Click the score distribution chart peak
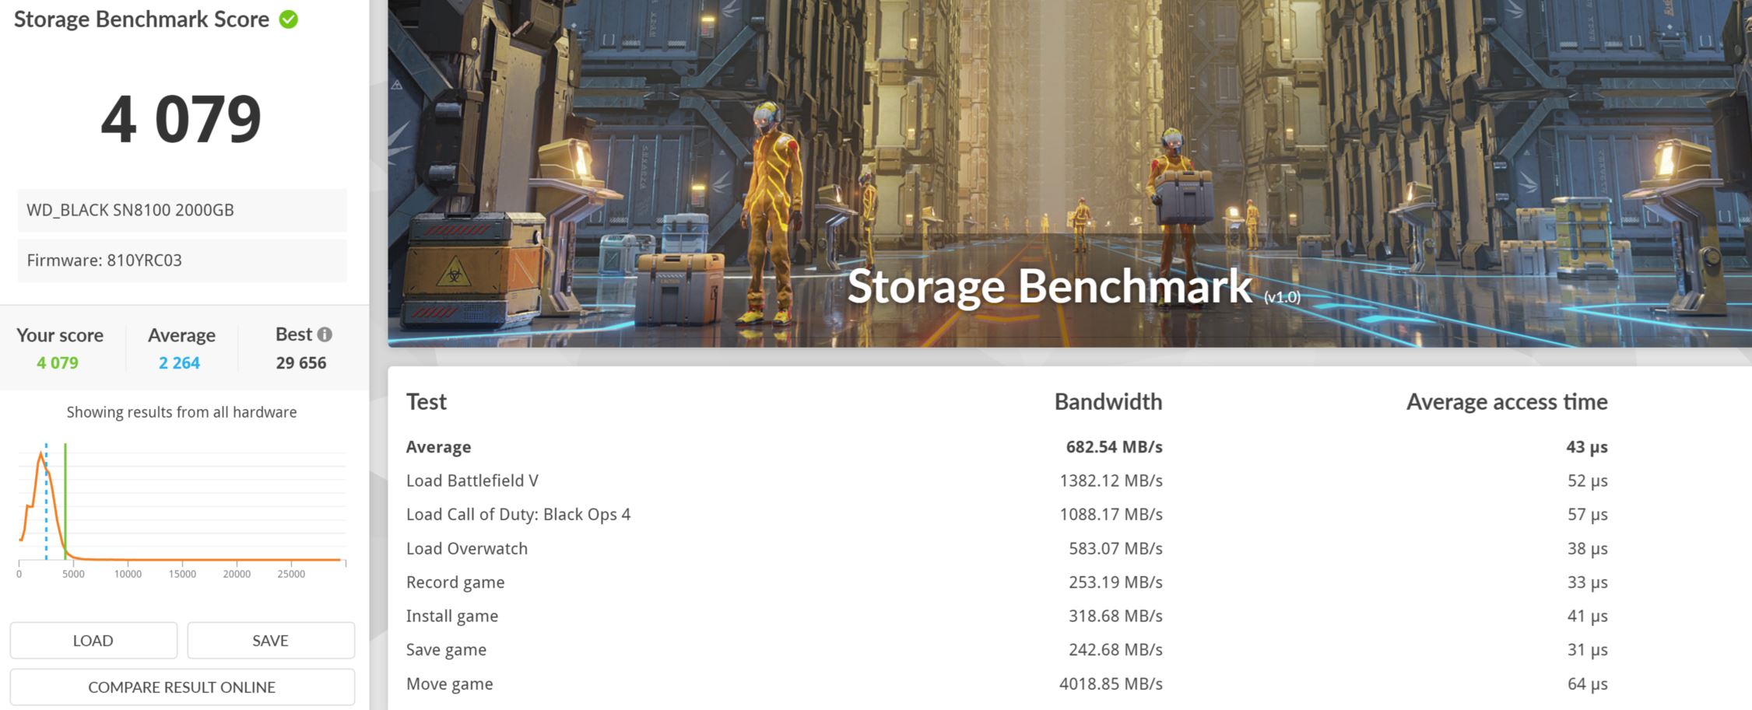Screen dimensions: 1752x710 (40, 455)
